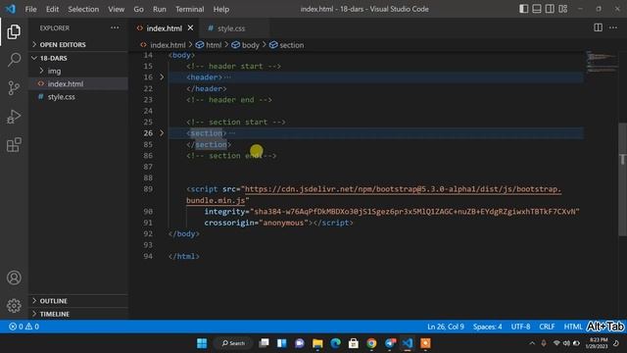
Task: Show hidden system tray icons
Action: [532, 343]
